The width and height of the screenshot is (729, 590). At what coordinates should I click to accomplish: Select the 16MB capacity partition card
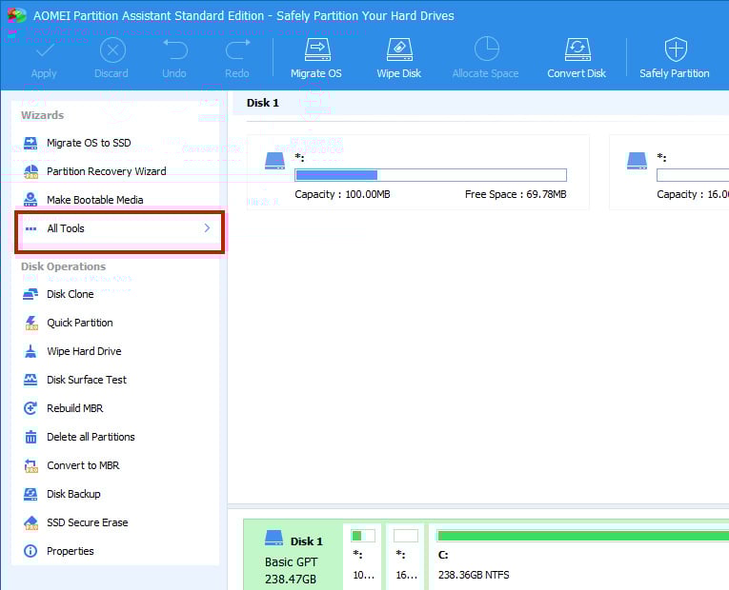pos(669,172)
